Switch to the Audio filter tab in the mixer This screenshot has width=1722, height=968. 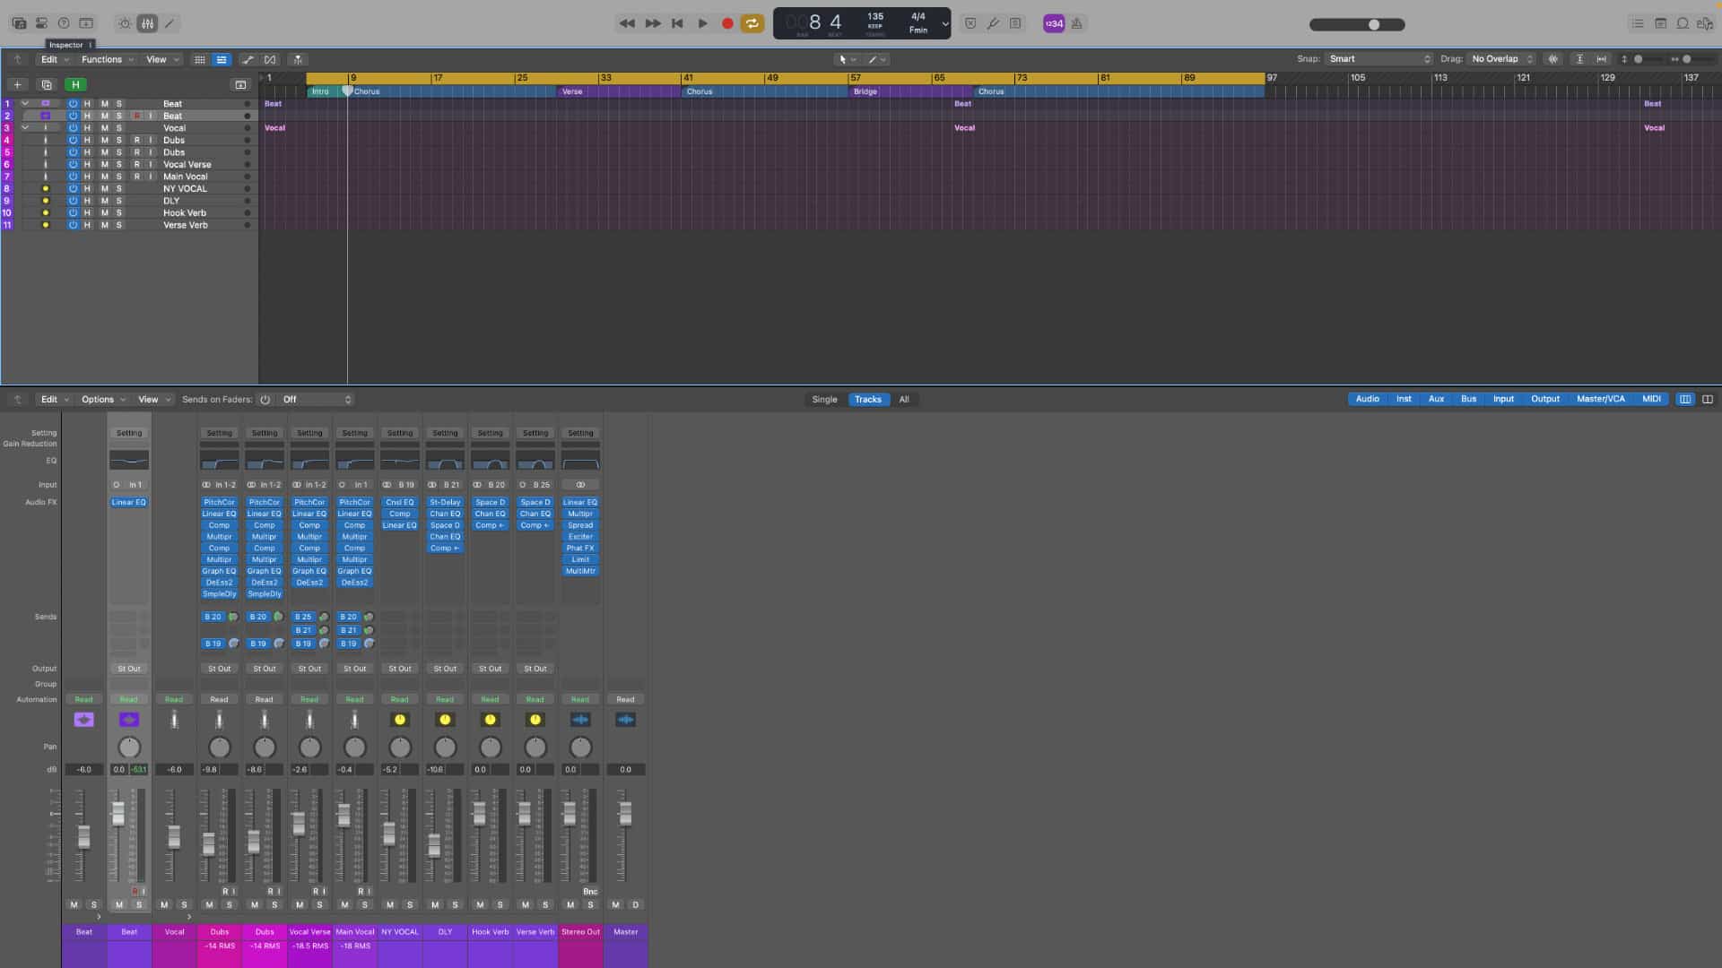[1367, 399]
